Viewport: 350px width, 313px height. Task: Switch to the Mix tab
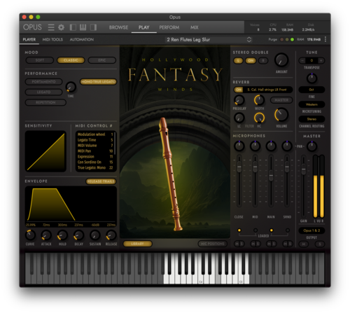click(x=195, y=27)
